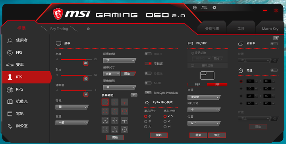
Task: Pick the RPG mode in sidebar
Action: 26,89
